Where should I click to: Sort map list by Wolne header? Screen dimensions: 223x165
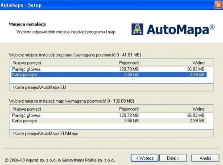coord(173,109)
